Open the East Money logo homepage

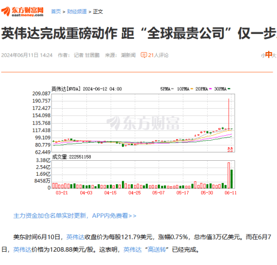click(x=22, y=12)
